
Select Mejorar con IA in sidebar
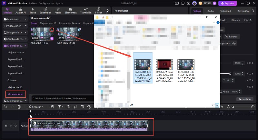tap(15, 53)
